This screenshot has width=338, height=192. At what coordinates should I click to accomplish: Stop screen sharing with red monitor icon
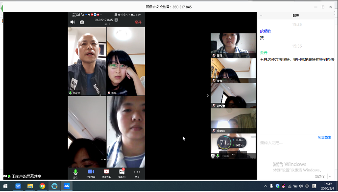point(106,173)
